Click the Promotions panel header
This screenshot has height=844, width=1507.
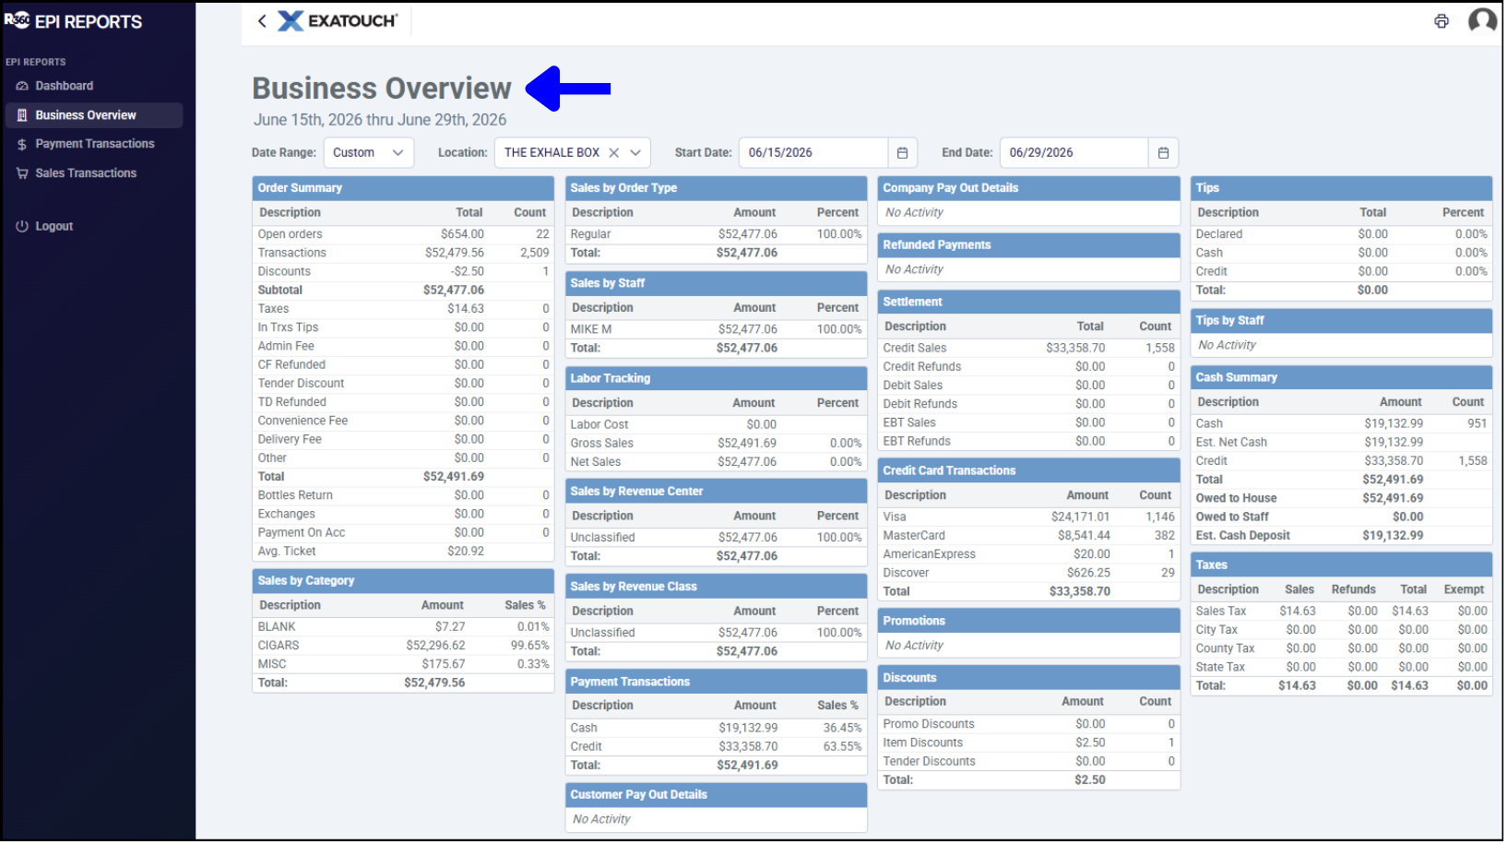[1029, 621]
